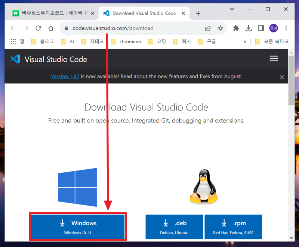Open the apps grid shortcut
Screen dimensions: 299x247
[17, 41]
